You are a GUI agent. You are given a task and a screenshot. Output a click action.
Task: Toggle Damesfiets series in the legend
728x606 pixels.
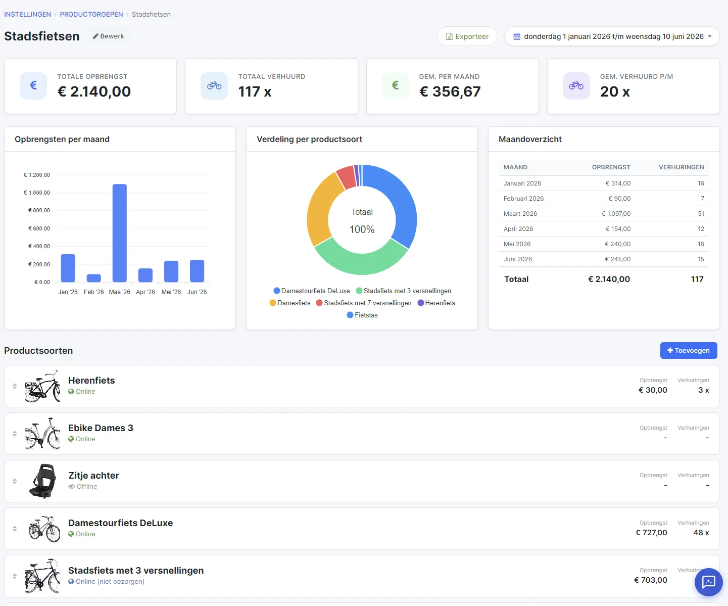[x=290, y=303]
